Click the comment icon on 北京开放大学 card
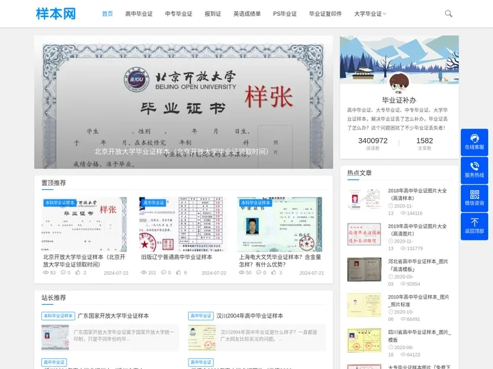The width and height of the screenshot is (493, 369). pos(63,273)
